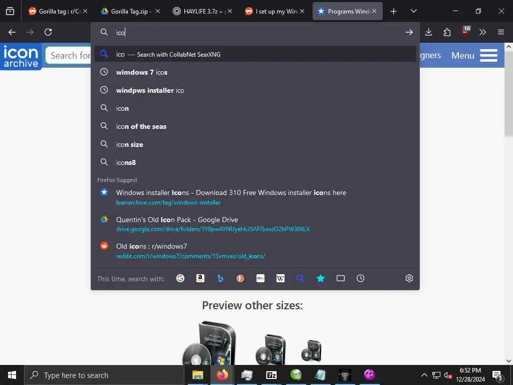Open search settings gear in the dropdown

tap(409, 278)
